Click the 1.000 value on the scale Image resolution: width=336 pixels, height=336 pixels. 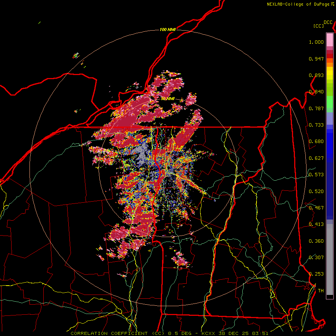coord(316,42)
